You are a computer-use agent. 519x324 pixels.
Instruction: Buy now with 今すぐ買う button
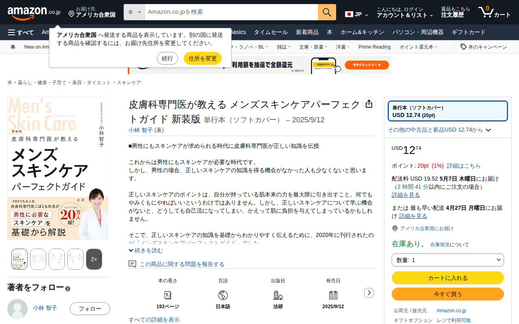pos(448,294)
